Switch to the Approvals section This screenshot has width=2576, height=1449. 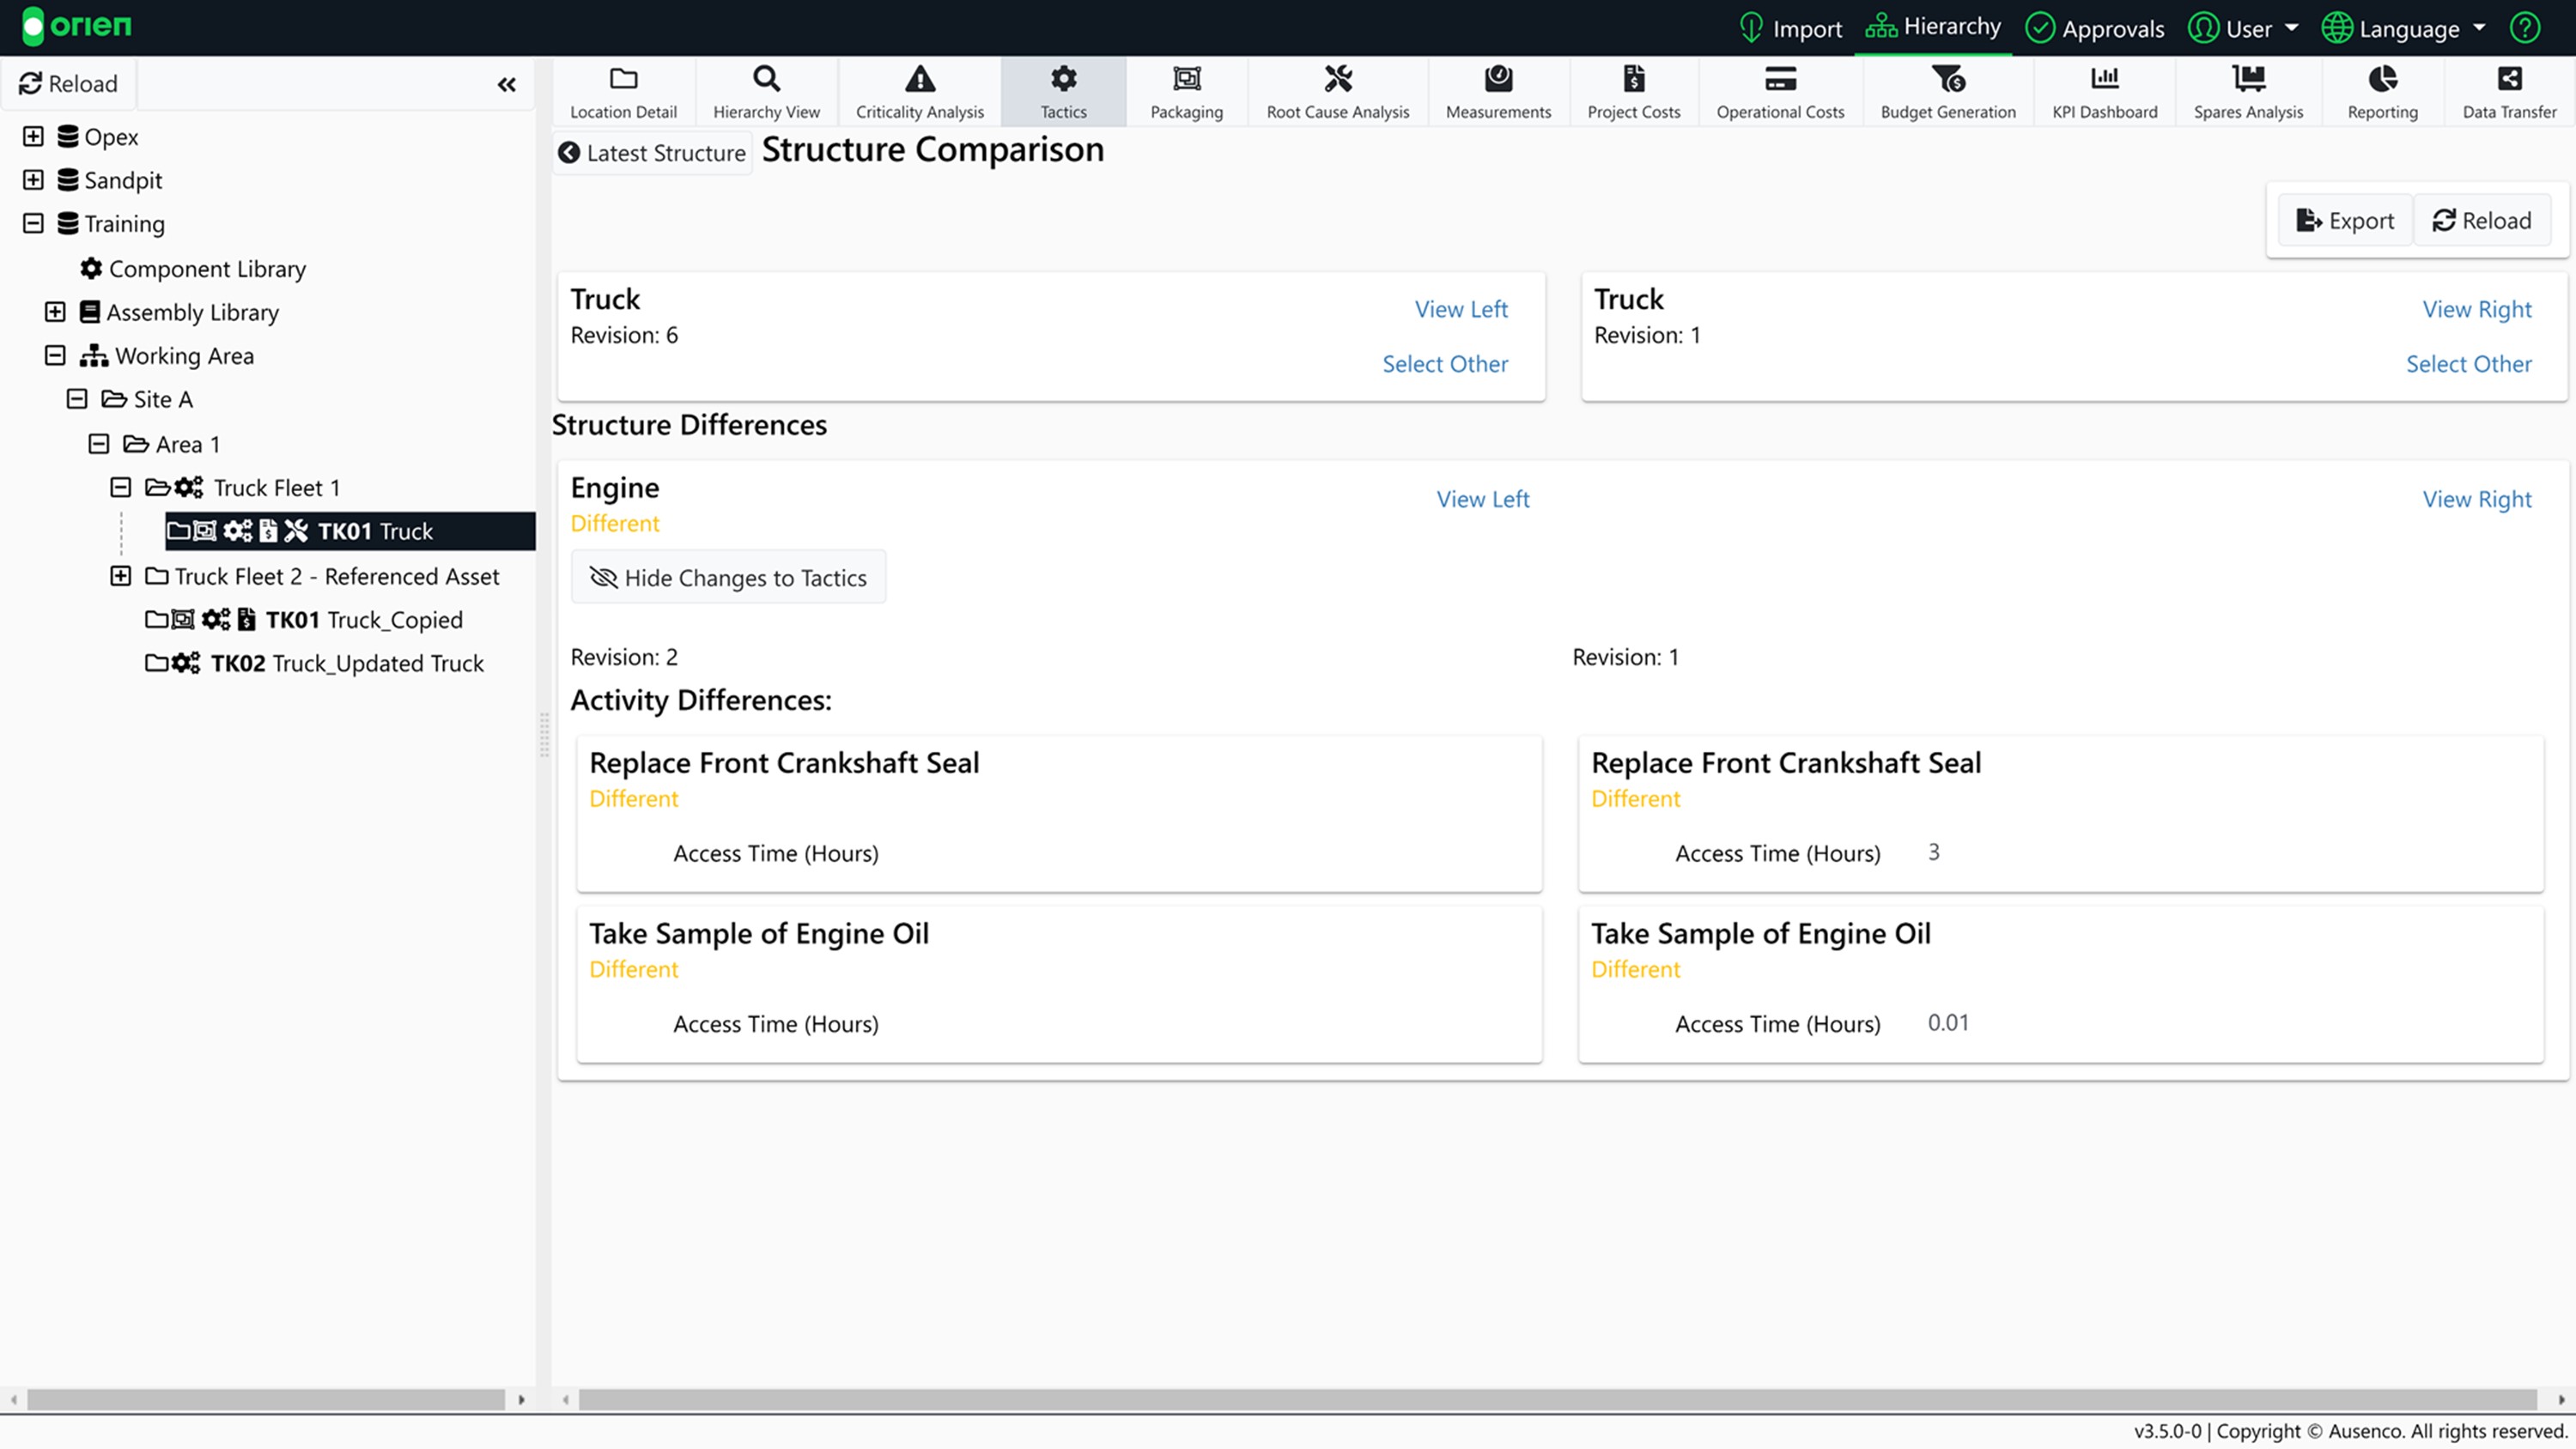(2094, 28)
